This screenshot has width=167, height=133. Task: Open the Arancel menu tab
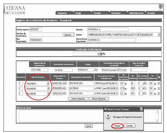pyautogui.click(x=151, y=13)
